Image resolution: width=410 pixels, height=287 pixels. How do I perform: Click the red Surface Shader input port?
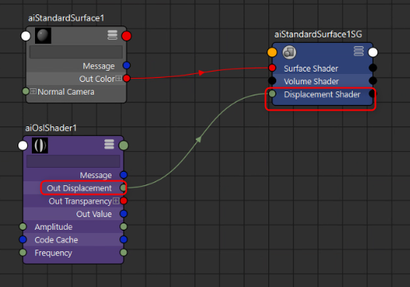pyautogui.click(x=272, y=68)
